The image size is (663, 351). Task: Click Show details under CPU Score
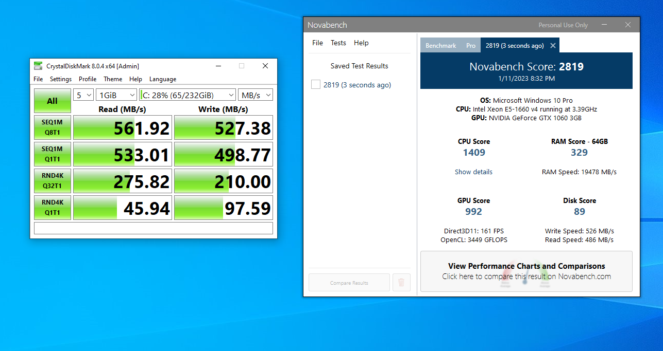tap(473, 172)
